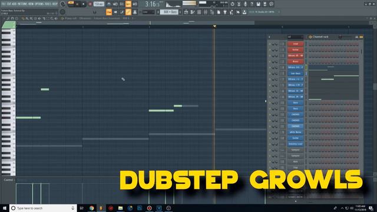The image size is (377, 212).
Task: Open the ADD menu
Action: pyautogui.click(x=15, y=4)
